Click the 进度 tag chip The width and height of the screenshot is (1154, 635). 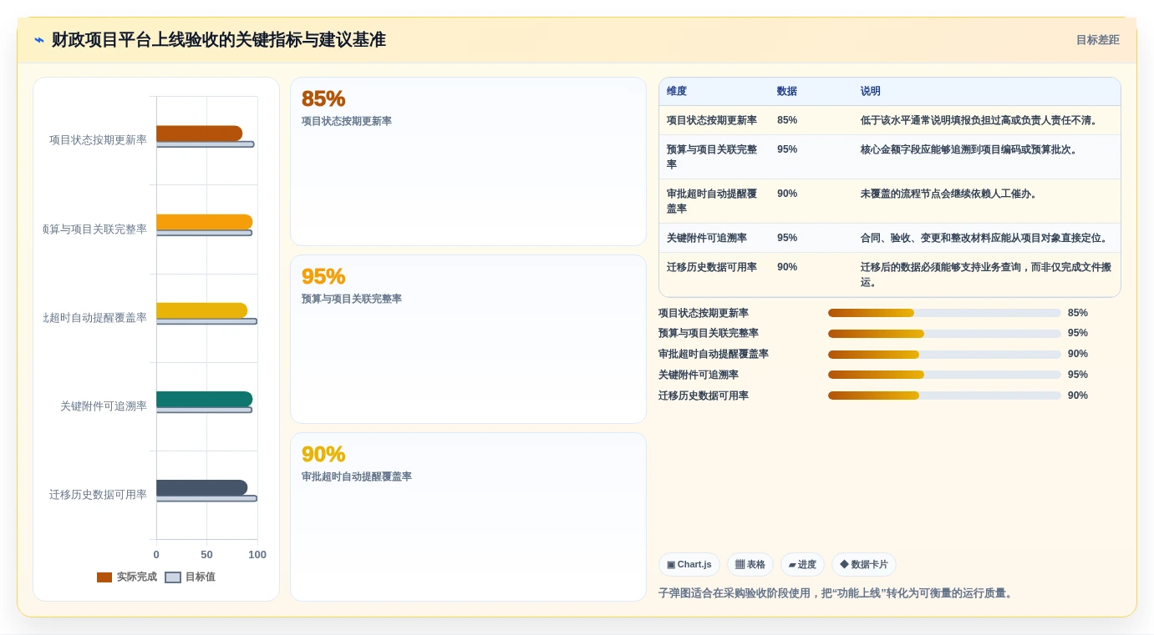pyautogui.click(x=802, y=565)
